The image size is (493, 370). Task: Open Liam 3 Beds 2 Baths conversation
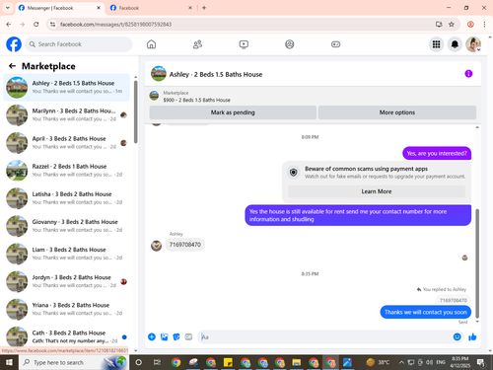(x=67, y=254)
